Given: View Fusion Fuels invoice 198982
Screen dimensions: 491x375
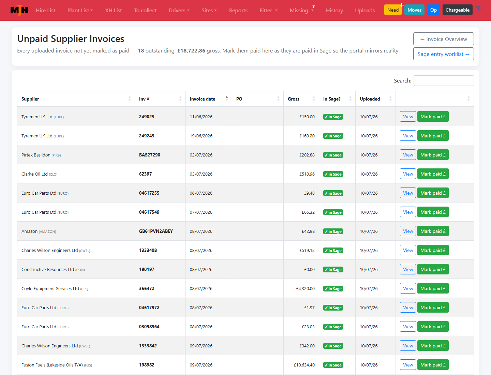Looking at the screenshot, I should 408,365.
